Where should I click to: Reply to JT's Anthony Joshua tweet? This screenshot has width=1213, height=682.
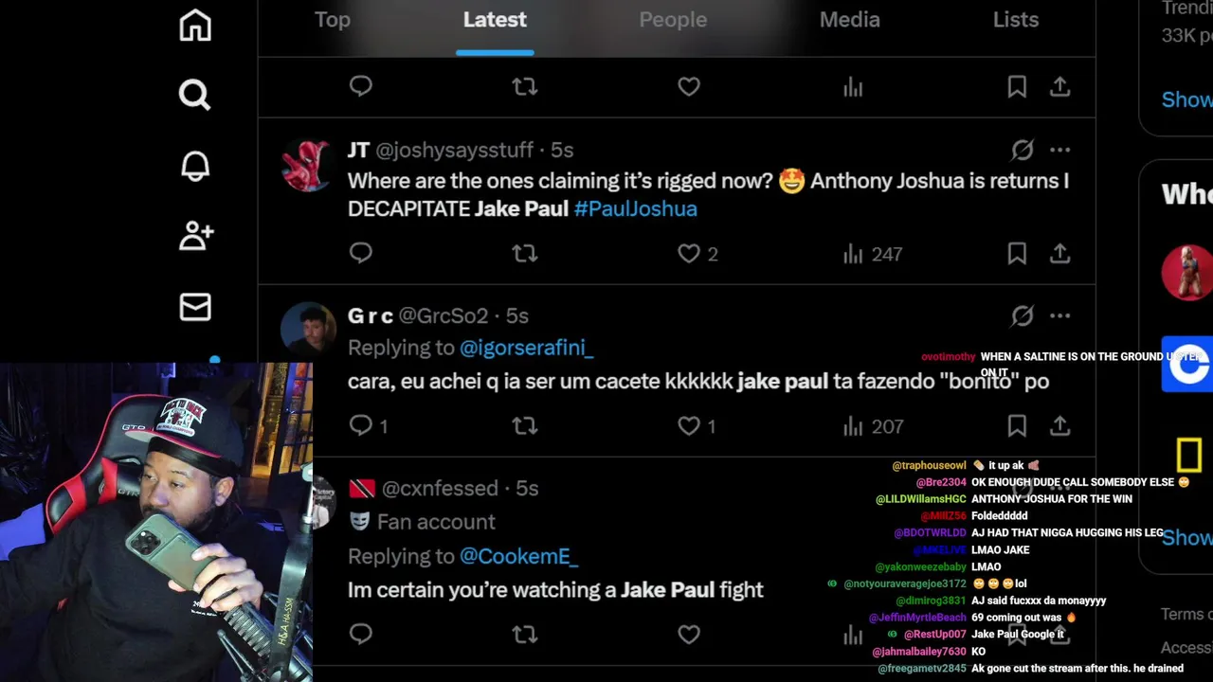pos(360,253)
